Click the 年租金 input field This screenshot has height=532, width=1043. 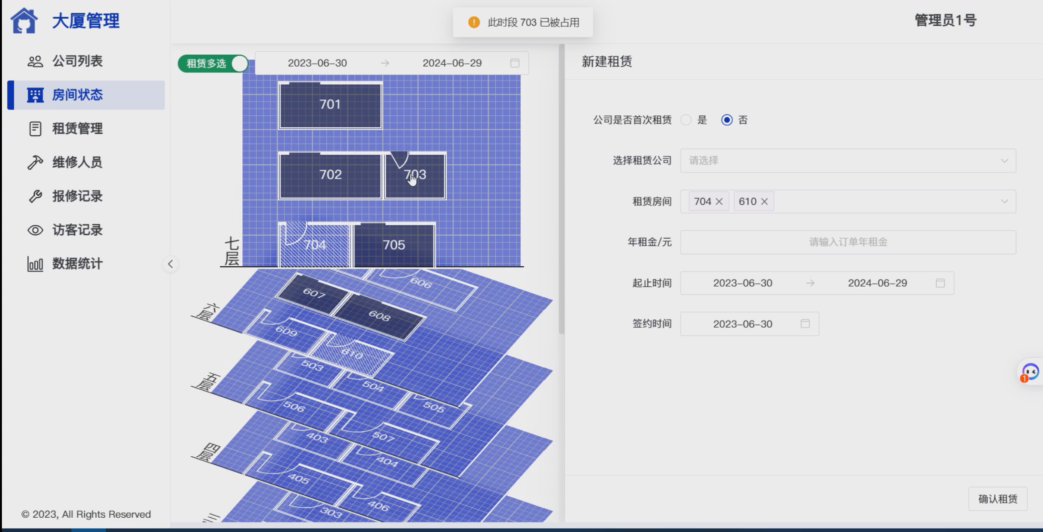[847, 242]
